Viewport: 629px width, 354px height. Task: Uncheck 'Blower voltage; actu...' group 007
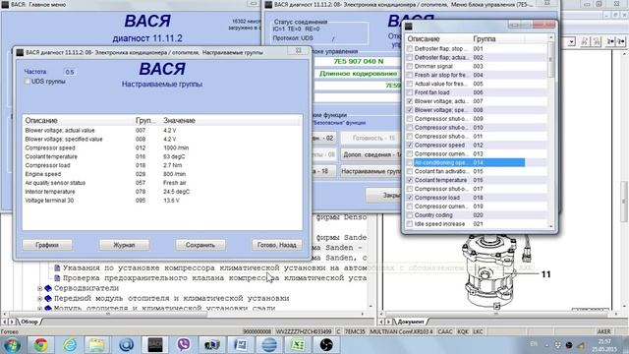click(x=410, y=101)
